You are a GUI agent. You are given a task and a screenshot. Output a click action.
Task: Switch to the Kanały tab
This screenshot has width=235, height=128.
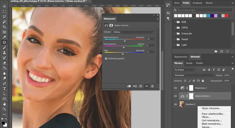189,63
